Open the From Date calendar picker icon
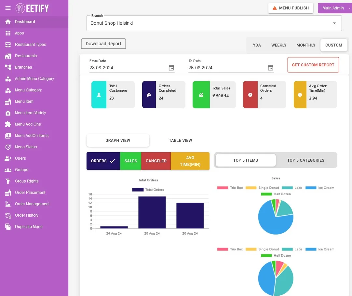352x296 pixels. tap(171, 68)
